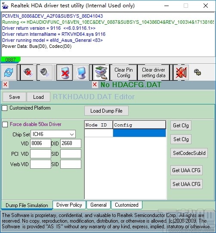Viewport: 216px width, 233px height.
Task: Click the 'Driver return version = 9116' line
Action: [x=49, y=28]
